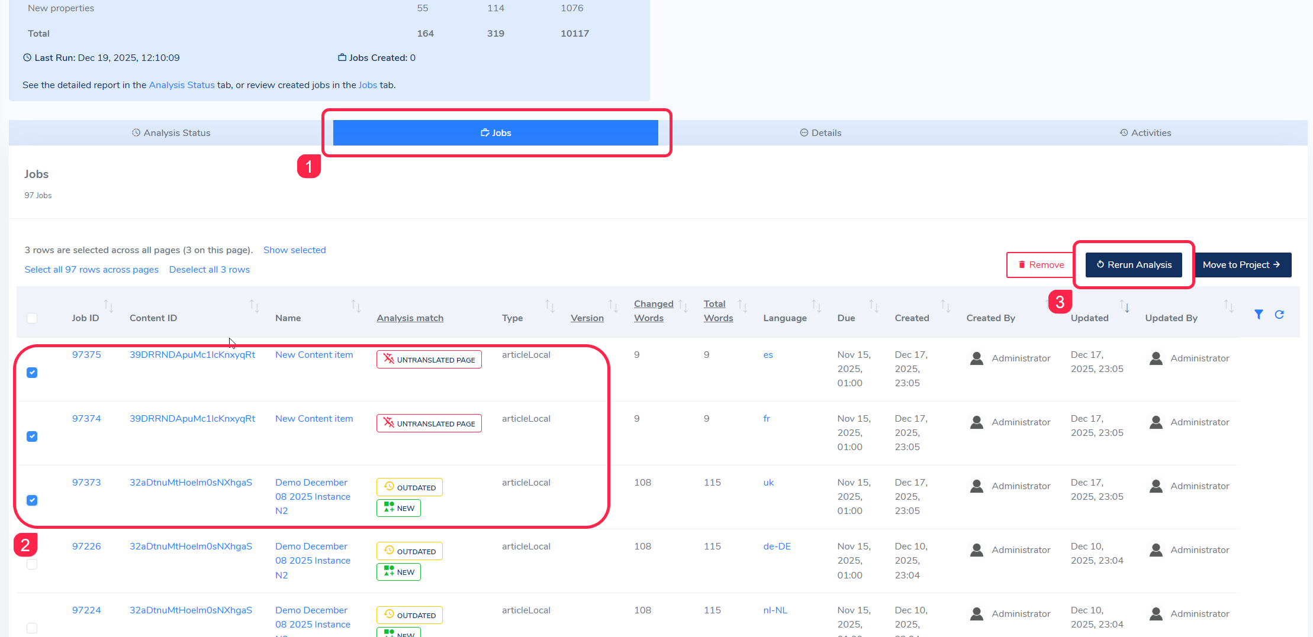Sort by Name column arrows
This screenshot has width=1313, height=637.
point(356,306)
